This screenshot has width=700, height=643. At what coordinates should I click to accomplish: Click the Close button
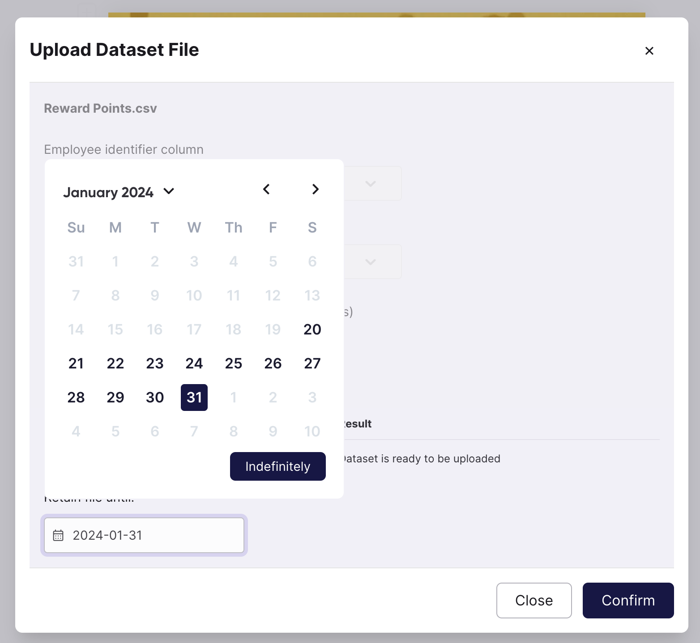(534, 600)
